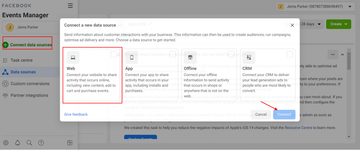
Task: Collapse sidebar using panel toggle icon
Action: 70,143
